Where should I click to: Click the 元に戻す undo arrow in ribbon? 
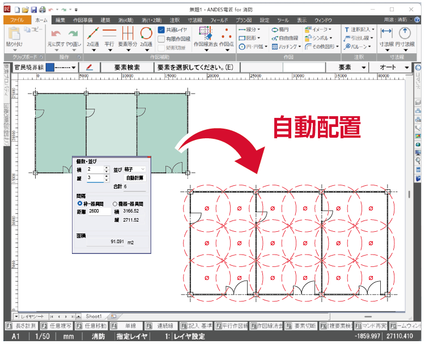pyautogui.click(x=56, y=33)
